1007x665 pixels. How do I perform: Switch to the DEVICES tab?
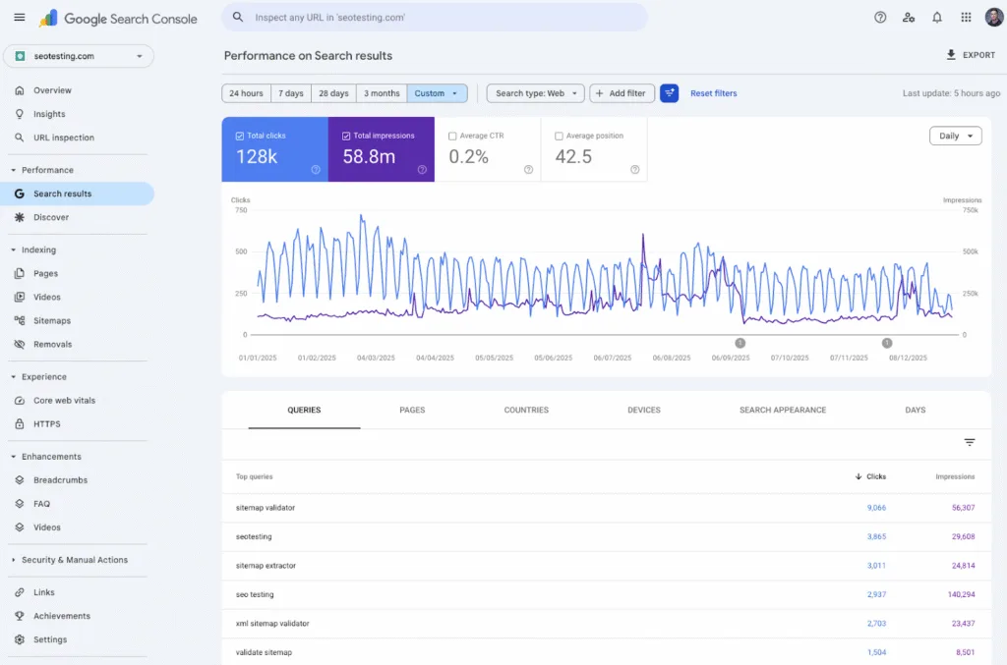tap(643, 410)
